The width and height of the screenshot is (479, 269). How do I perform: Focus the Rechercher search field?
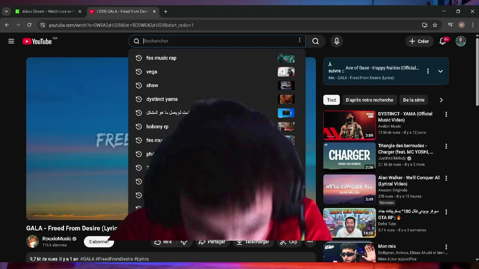217,41
